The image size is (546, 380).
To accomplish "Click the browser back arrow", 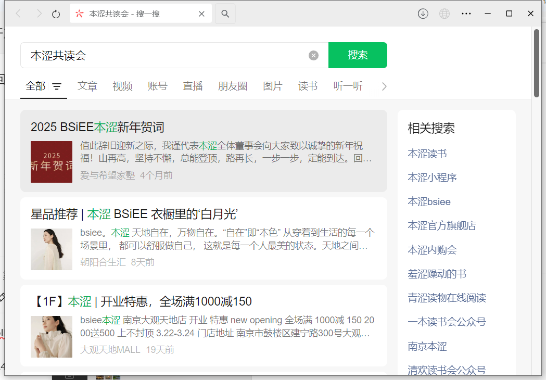I will pyautogui.click(x=18, y=14).
